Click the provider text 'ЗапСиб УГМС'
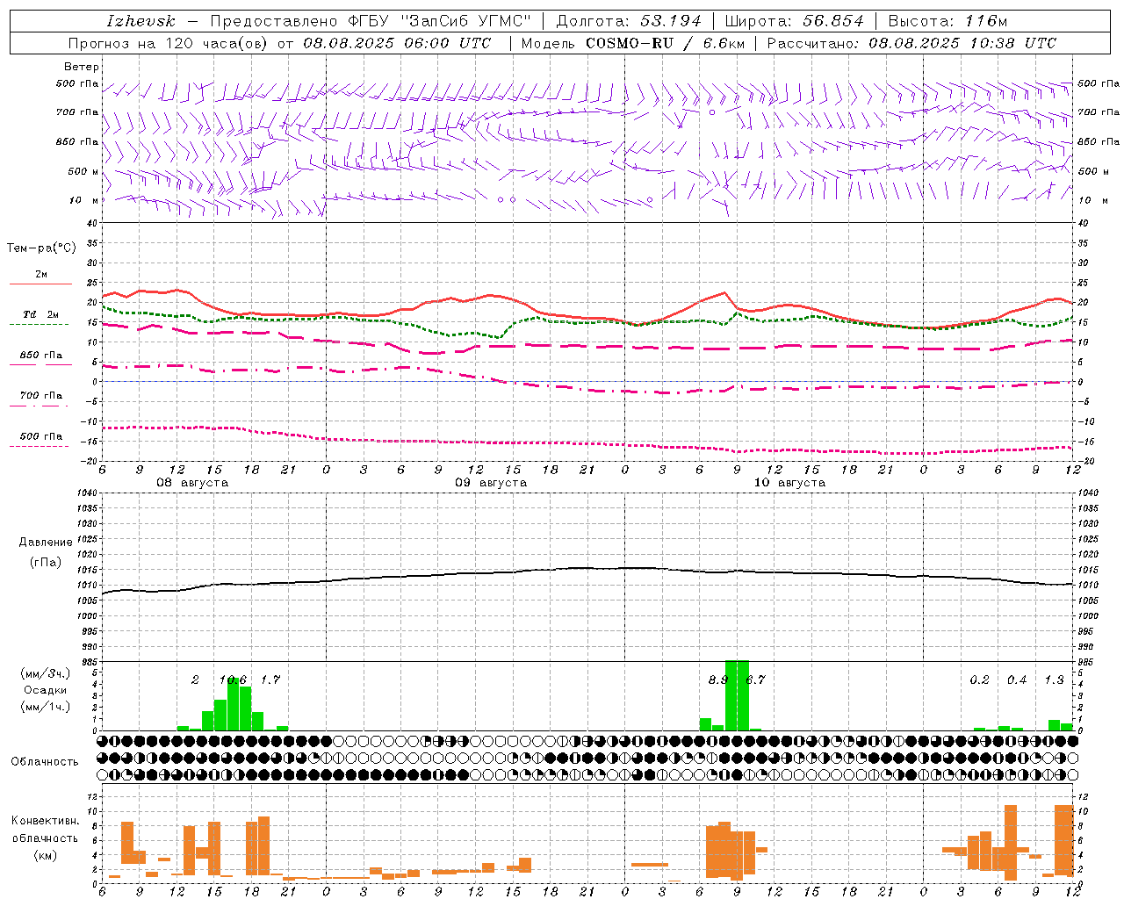The image size is (1124, 899). [465, 21]
